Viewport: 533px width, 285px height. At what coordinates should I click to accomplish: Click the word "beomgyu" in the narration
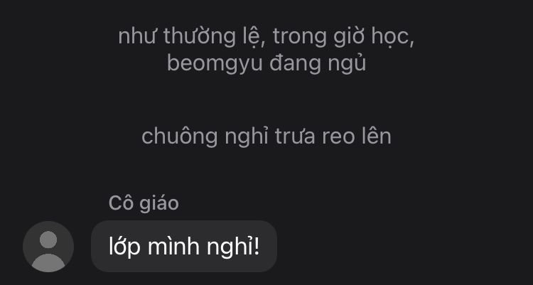(215, 65)
